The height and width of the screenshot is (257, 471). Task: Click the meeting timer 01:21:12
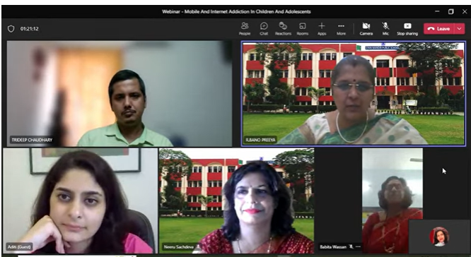[x=30, y=29]
